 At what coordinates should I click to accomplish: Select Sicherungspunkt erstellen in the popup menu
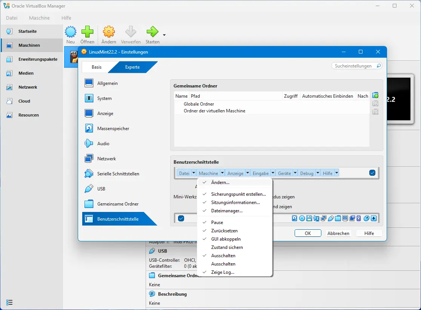(x=238, y=194)
